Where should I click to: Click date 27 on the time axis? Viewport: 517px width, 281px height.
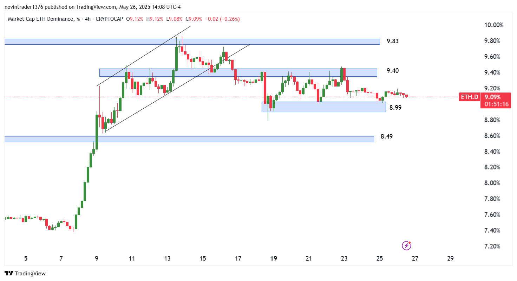415,258
